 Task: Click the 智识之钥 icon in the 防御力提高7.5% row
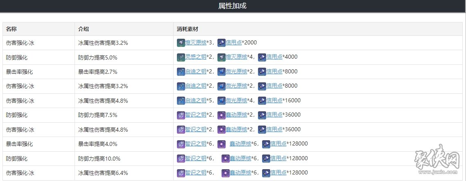coord(181,115)
